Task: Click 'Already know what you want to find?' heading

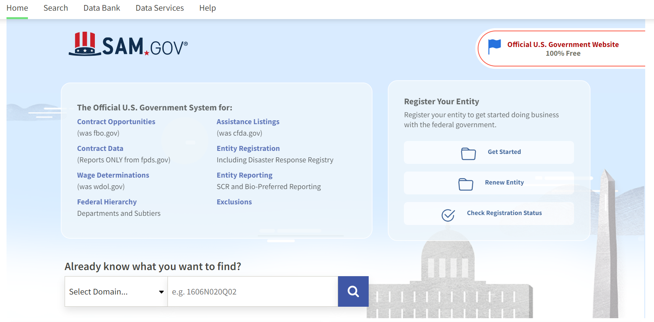Action: click(x=153, y=266)
